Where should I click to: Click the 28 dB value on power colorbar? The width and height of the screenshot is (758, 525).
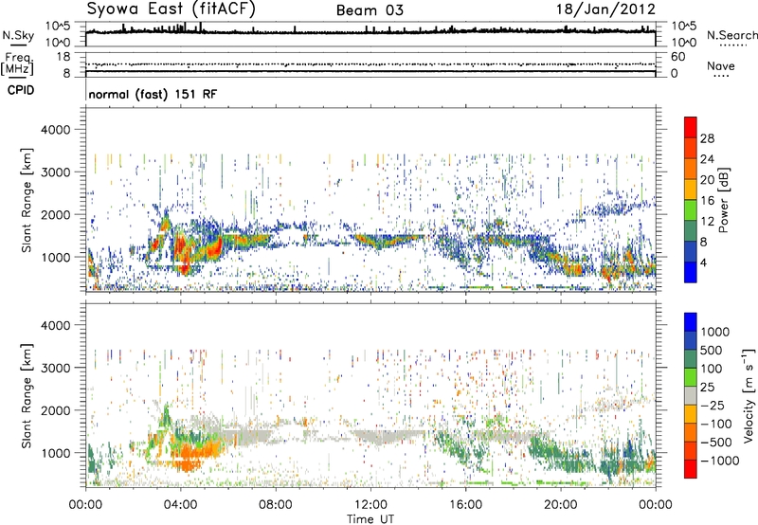point(707,138)
